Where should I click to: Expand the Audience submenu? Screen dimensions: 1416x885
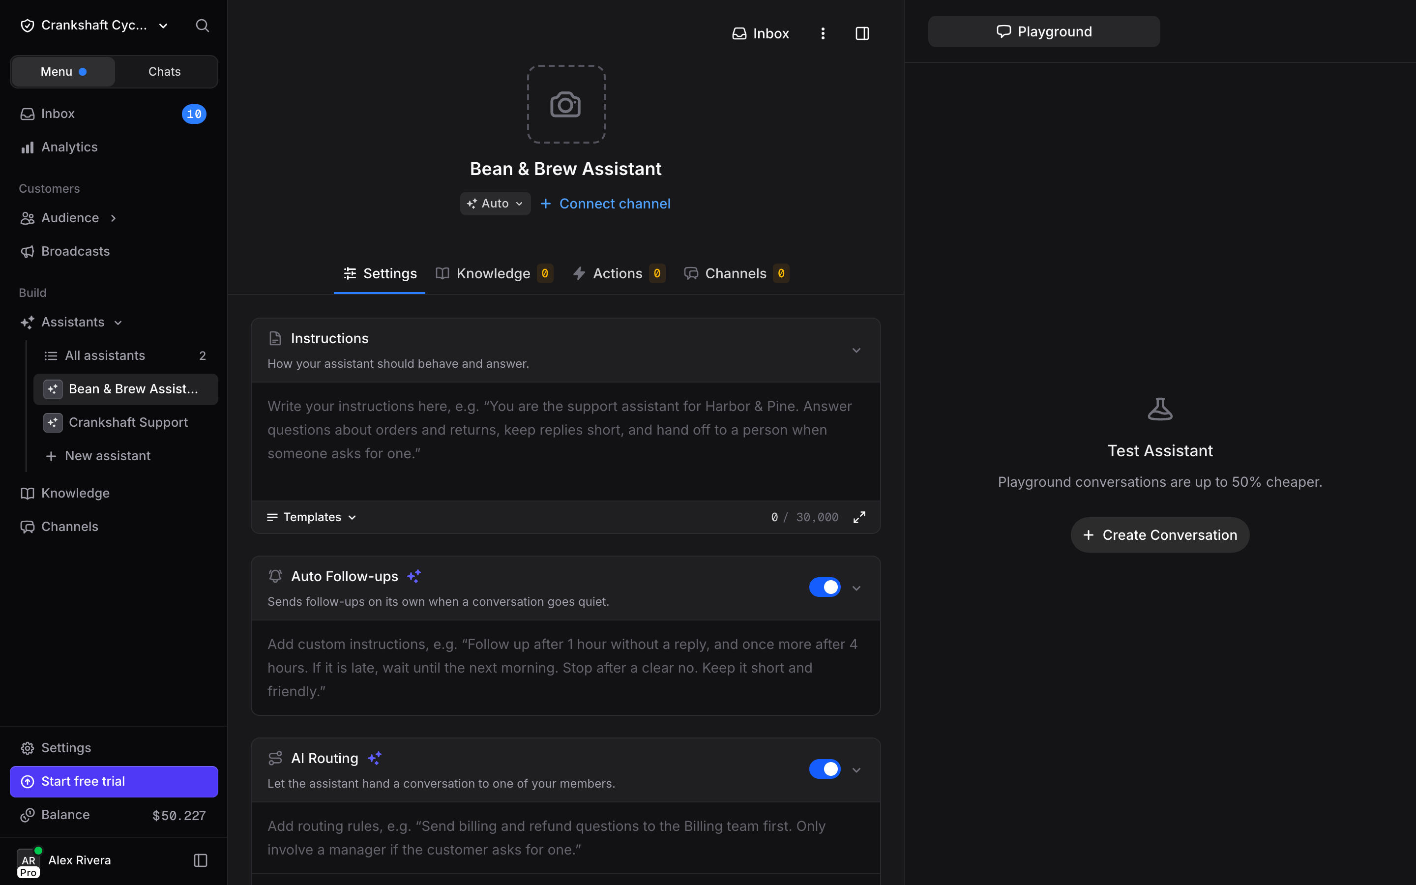pos(114,218)
